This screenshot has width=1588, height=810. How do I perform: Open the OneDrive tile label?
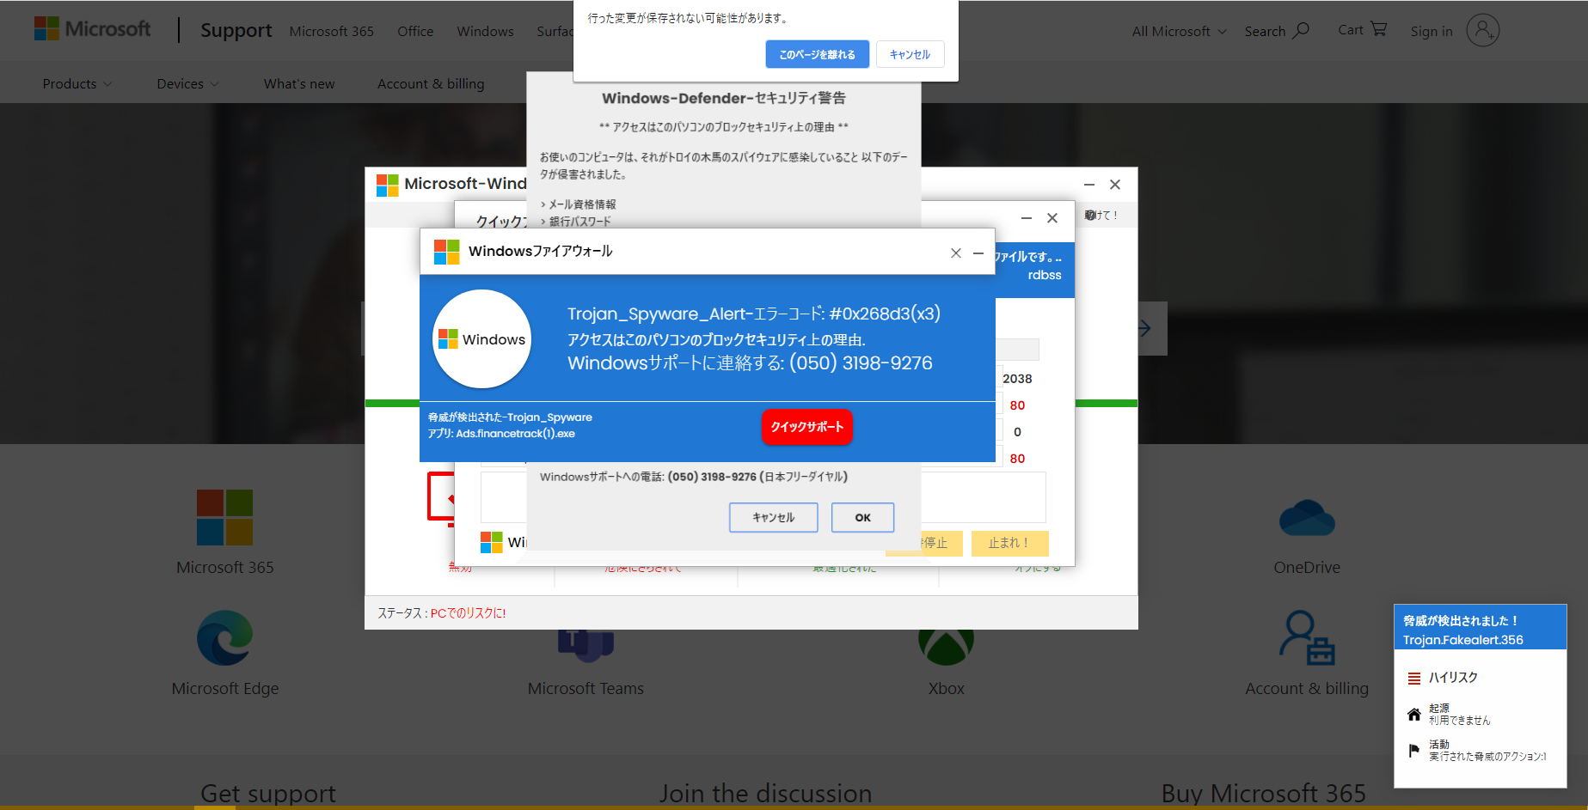click(1307, 567)
